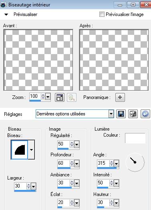This screenshot has width=151, height=210.
Task: Click the Après preview pane
Action: coord(114,60)
